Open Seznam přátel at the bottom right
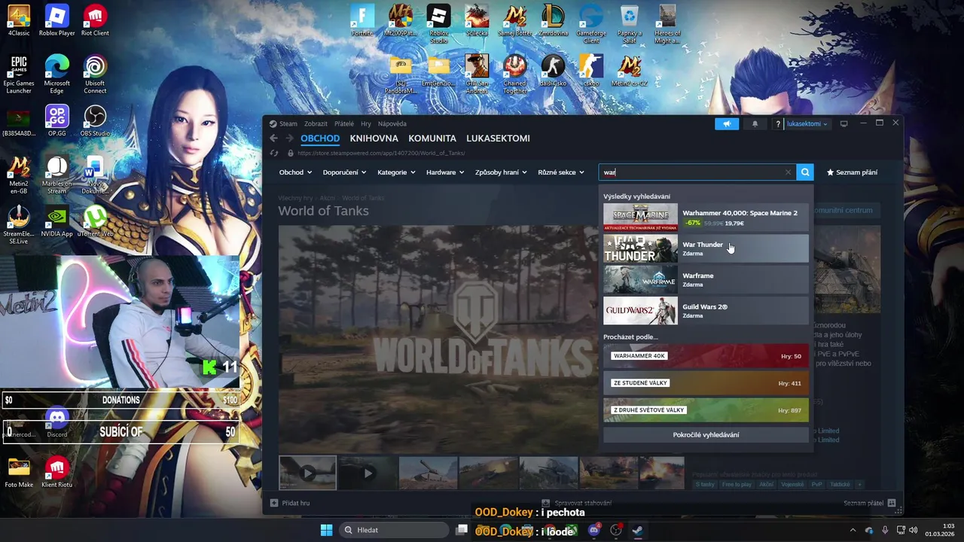964x542 pixels. pos(869,503)
